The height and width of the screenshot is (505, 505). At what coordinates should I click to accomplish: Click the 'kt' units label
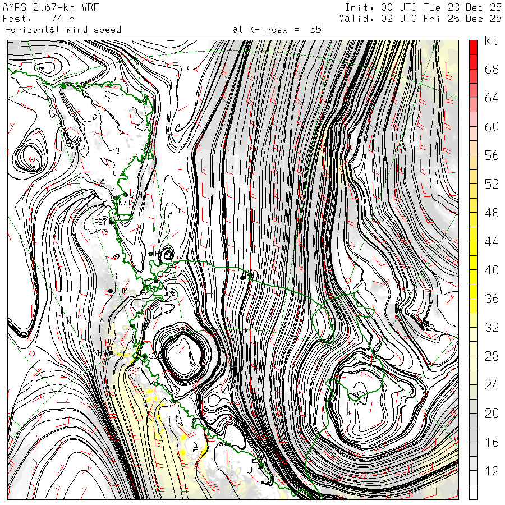click(490, 42)
